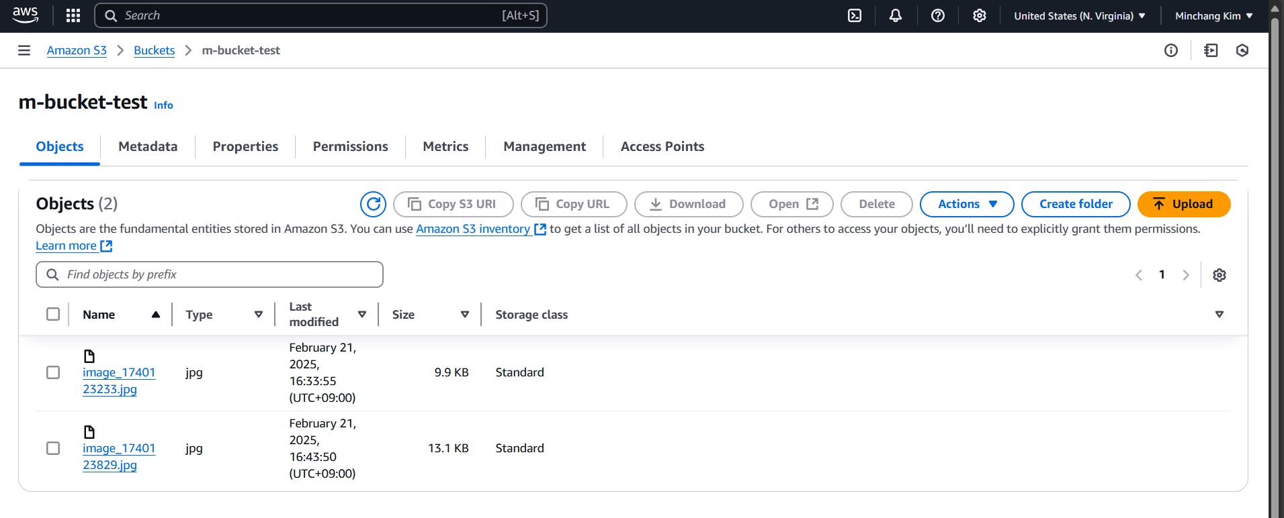Sort by Last modified column arrow
Image resolution: width=1284 pixels, height=518 pixels.
362,314
